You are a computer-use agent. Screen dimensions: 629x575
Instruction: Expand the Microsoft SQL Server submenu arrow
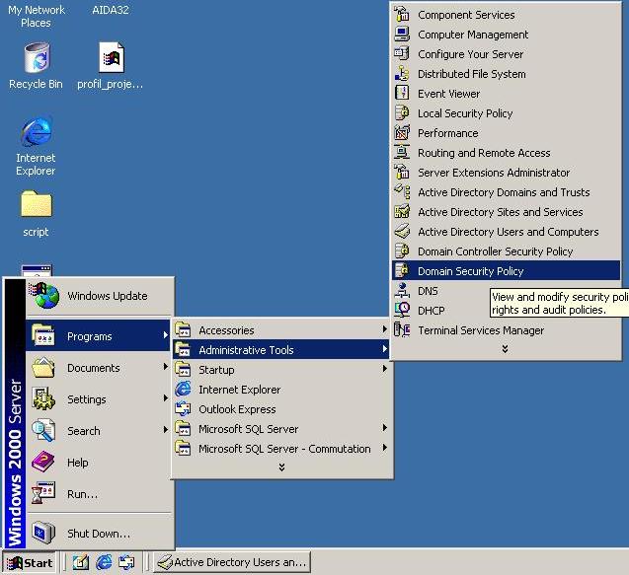pos(385,428)
